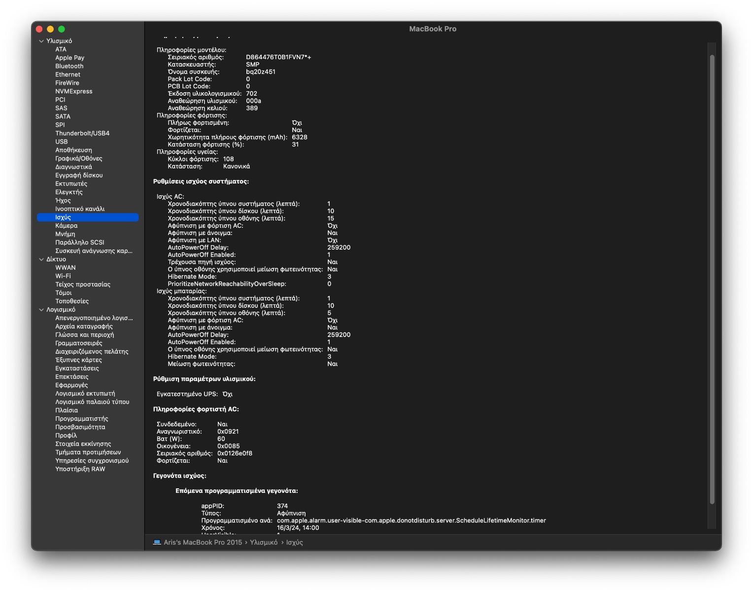Image resolution: width=753 pixels, height=592 pixels.
Task: Open Thunderbolt/USB4 entry
Action: tap(82, 133)
